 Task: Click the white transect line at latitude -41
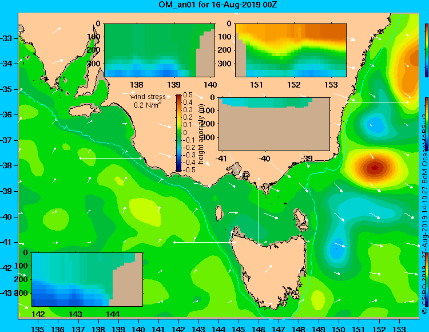[x=205, y=243]
